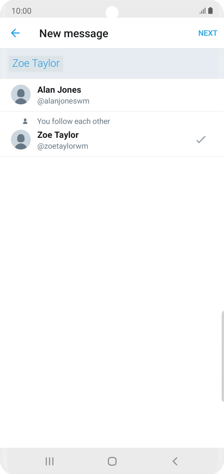Select the Zoe Taylor contact name in the list
The width and height of the screenshot is (224, 474).
point(58,135)
